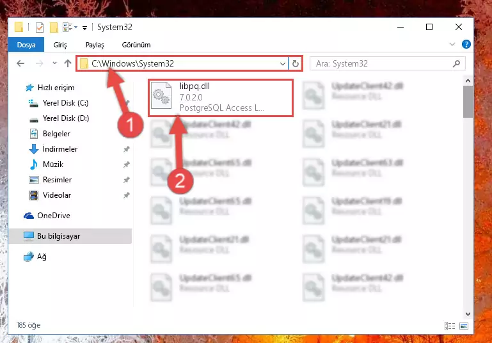Open Yerel Disk (C:) in sidebar
This screenshot has height=343, width=492.
pyautogui.click(x=65, y=103)
